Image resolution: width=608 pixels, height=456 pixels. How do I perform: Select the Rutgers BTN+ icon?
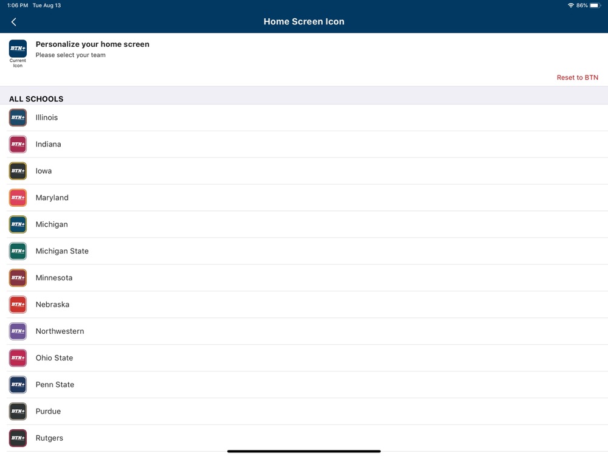tap(18, 438)
